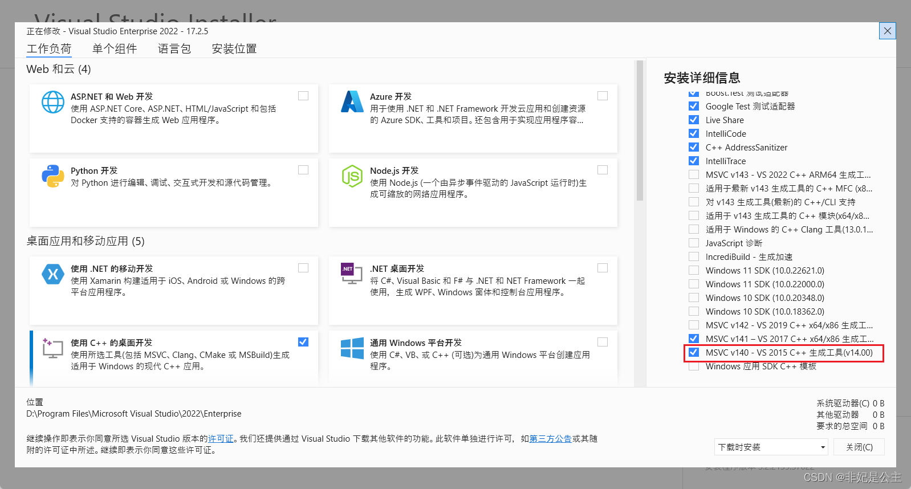The image size is (911, 489).
Task: Uncheck MSVC v141 VS 2017 build tools
Action: point(694,339)
